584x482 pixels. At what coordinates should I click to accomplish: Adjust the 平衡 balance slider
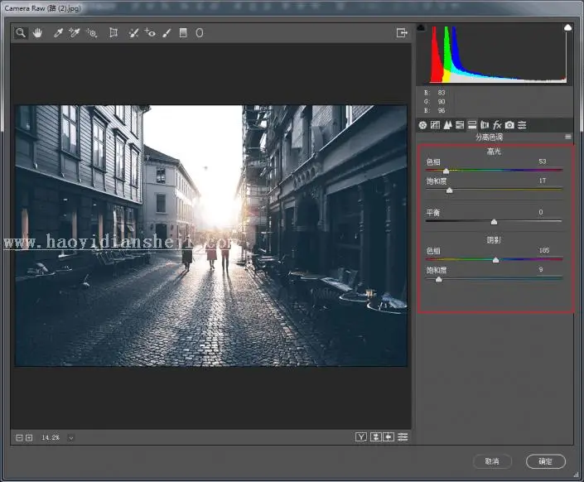tap(494, 222)
